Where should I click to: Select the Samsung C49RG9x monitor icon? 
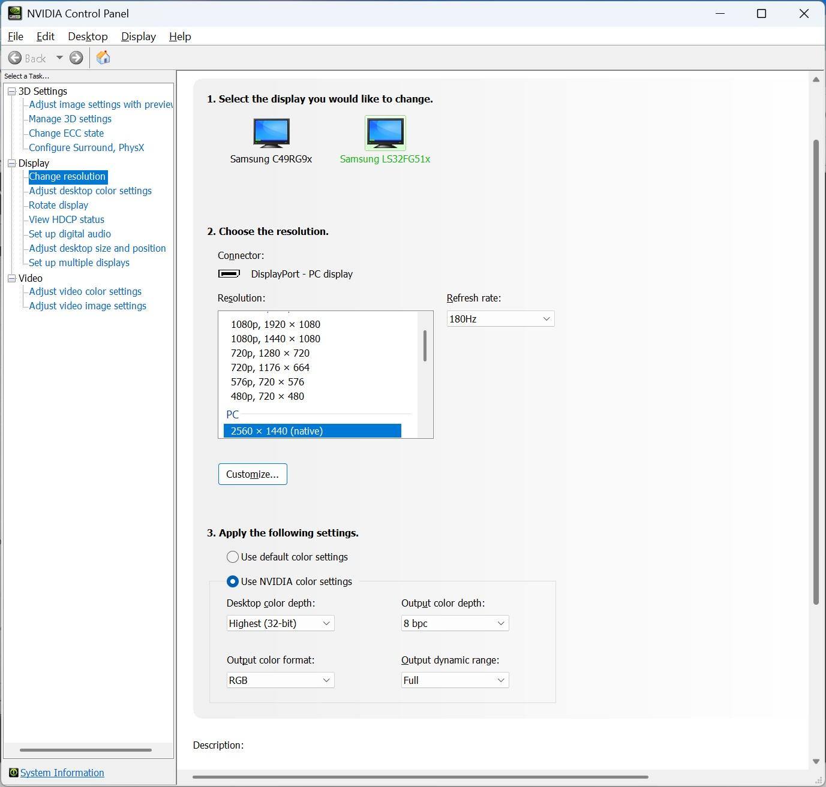[271, 132]
